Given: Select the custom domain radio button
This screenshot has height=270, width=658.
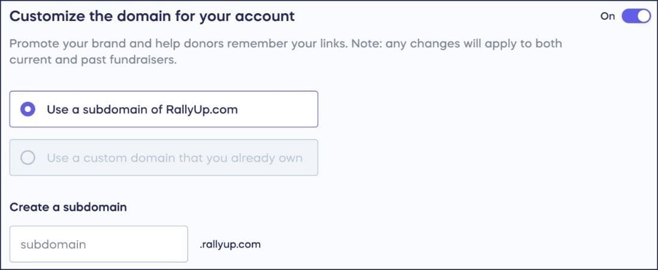Looking at the screenshot, I should click(x=28, y=158).
